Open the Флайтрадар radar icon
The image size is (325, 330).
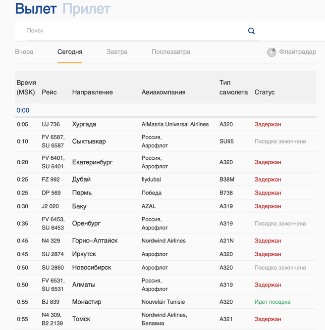point(271,52)
